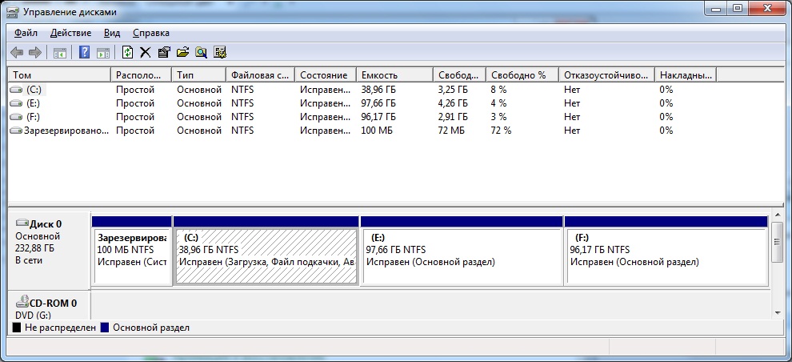Sort volumes by the Емкость column header
The width and height of the screenshot is (792, 362).
pos(394,74)
